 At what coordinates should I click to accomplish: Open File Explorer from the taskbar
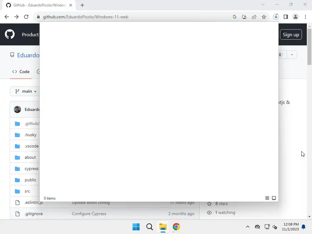(x=163, y=227)
